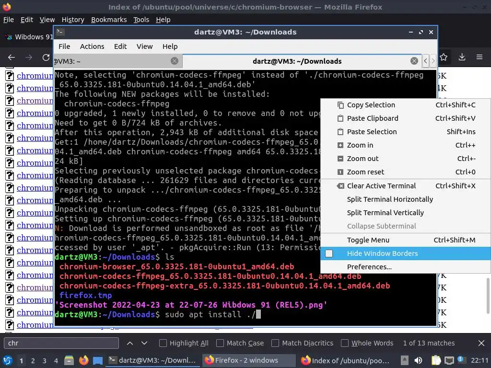This screenshot has height=368, width=491.
Task: Launch file manager from taskbar
Action: (69, 360)
